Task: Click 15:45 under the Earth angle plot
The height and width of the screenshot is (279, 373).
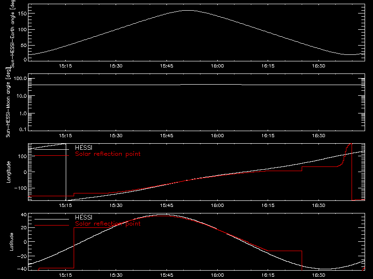Action: click(x=166, y=66)
